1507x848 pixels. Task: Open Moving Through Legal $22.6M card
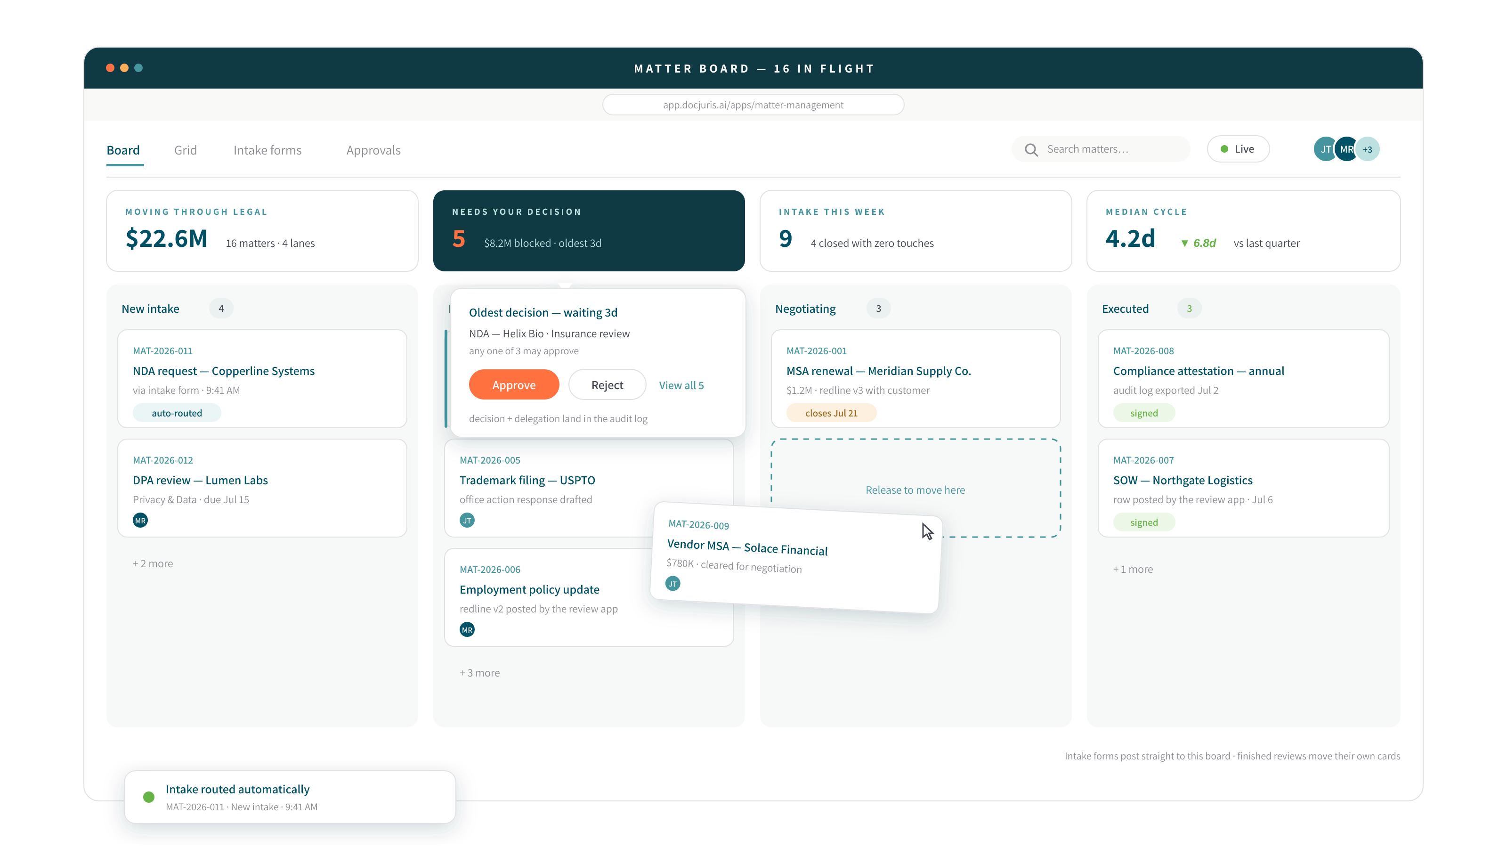pos(262,230)
